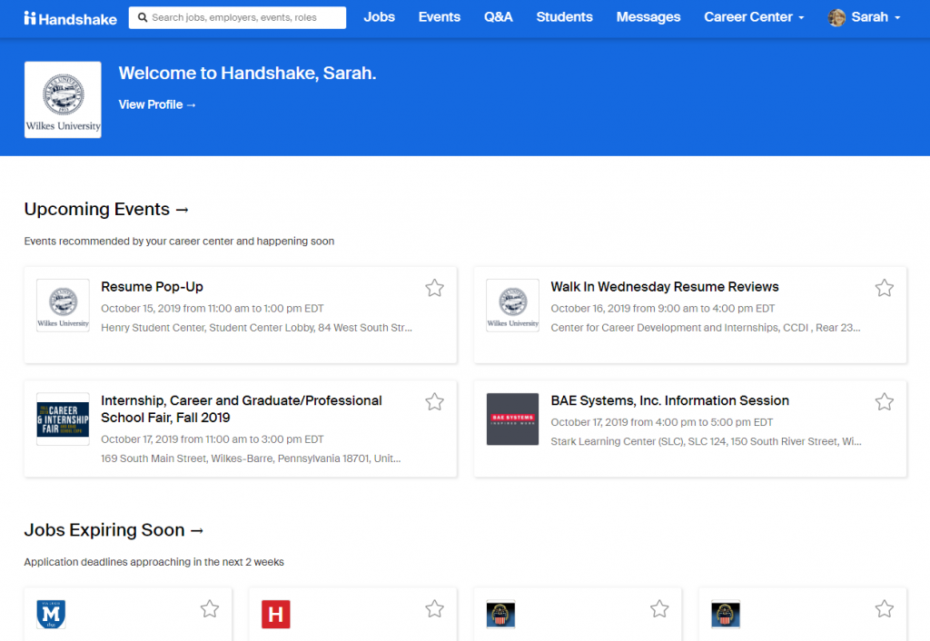This screenshot has height=641, width=930.
Task: Open the Jobs Expiring Soon heading link
Action: coord(114,530)
